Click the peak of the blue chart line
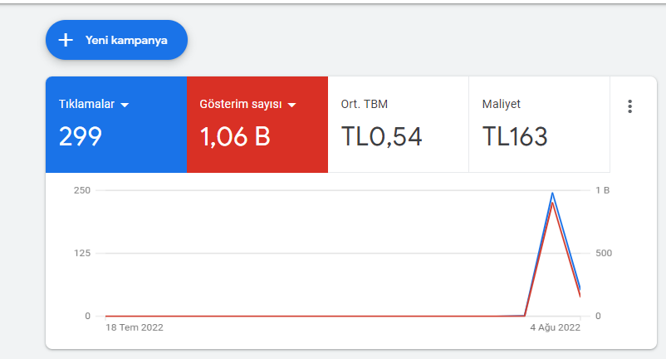This screenshot has width=666, height=359. (552, 194)
